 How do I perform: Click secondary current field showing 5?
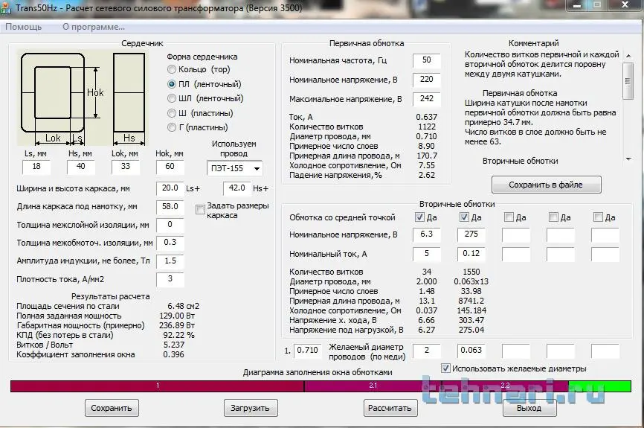426,254
